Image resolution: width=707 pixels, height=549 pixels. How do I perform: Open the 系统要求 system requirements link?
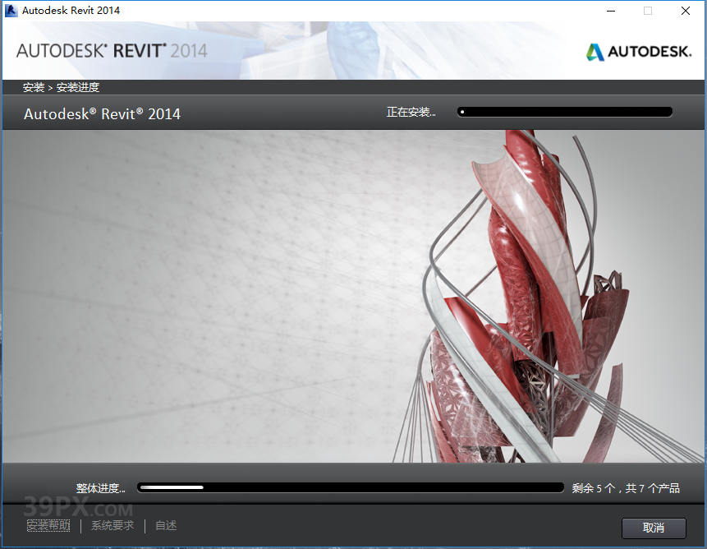click(x=112, y=525)
